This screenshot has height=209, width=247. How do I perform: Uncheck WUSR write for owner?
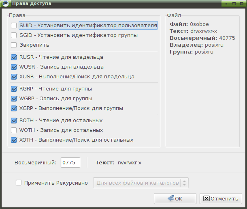pyautogui.click(x=14, y=67)
